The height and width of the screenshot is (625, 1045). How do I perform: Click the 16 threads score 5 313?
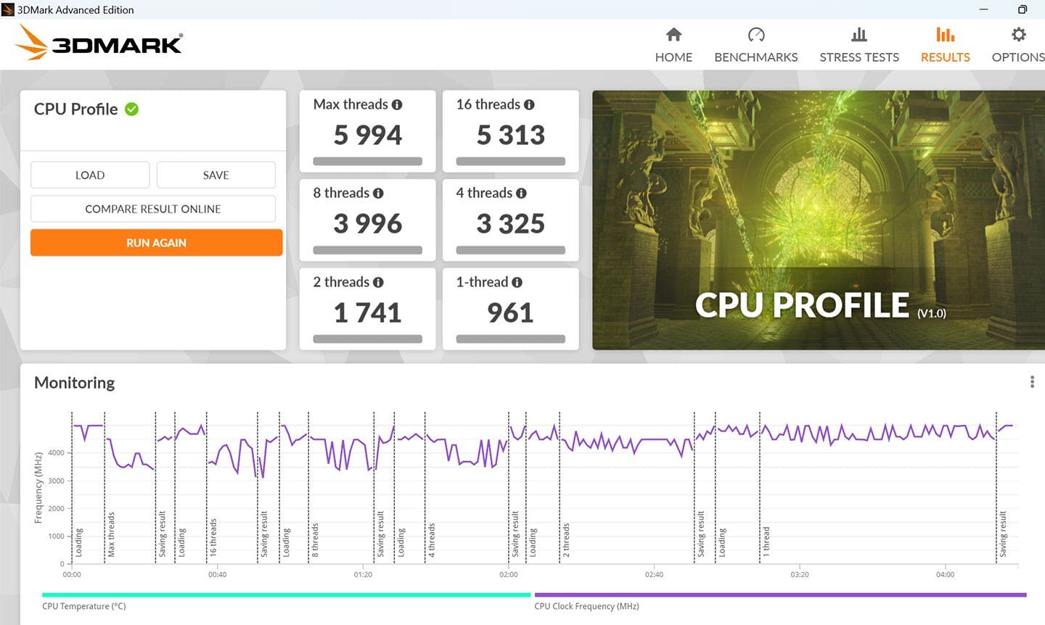[x=511, y=135]
